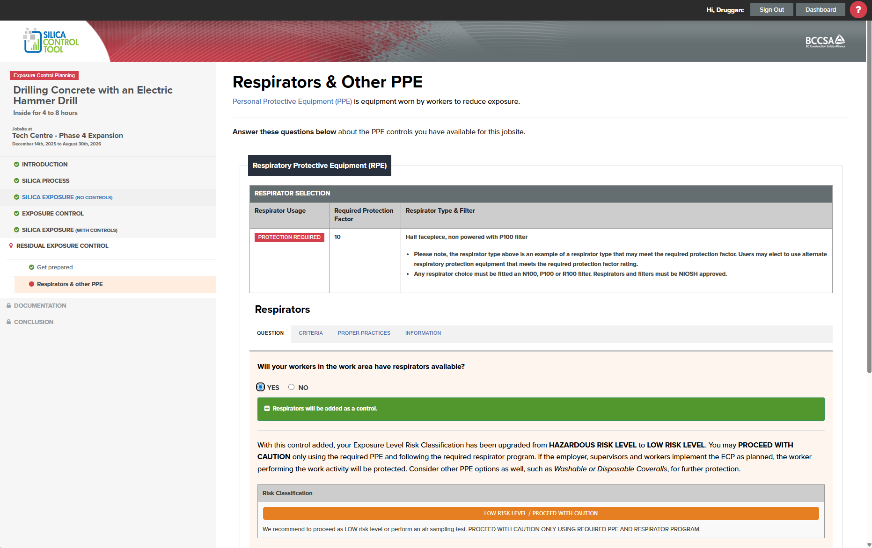Click the lock icon next to Conclusion
872x548 pixels.
[x=9, y=322]
